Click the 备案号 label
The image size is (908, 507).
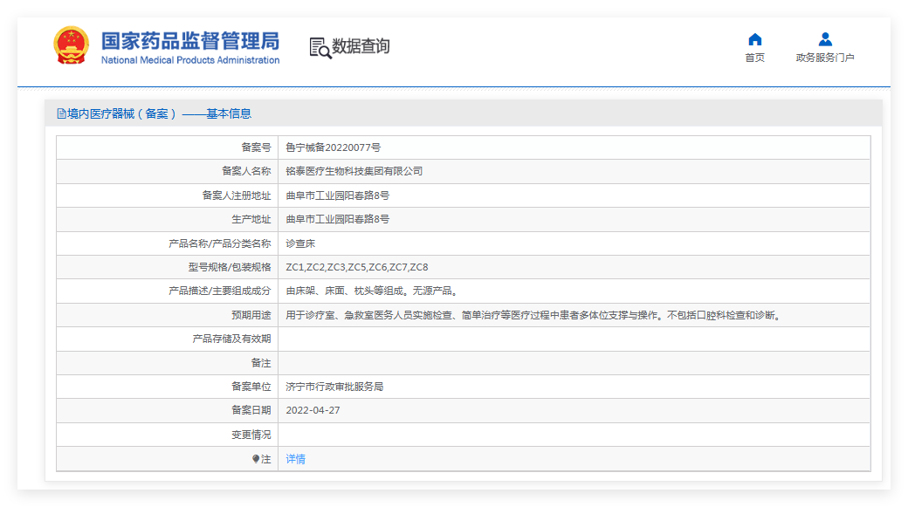(x=256, y=147)
